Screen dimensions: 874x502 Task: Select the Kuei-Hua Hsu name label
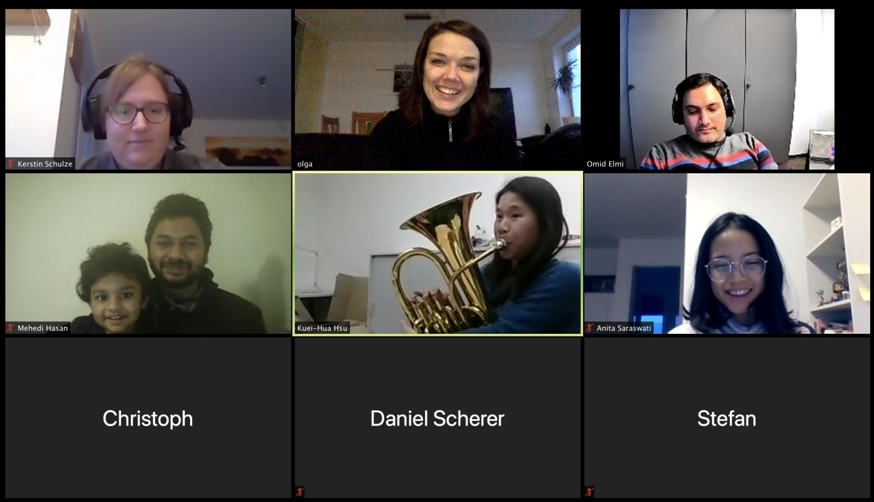[322, 328]
